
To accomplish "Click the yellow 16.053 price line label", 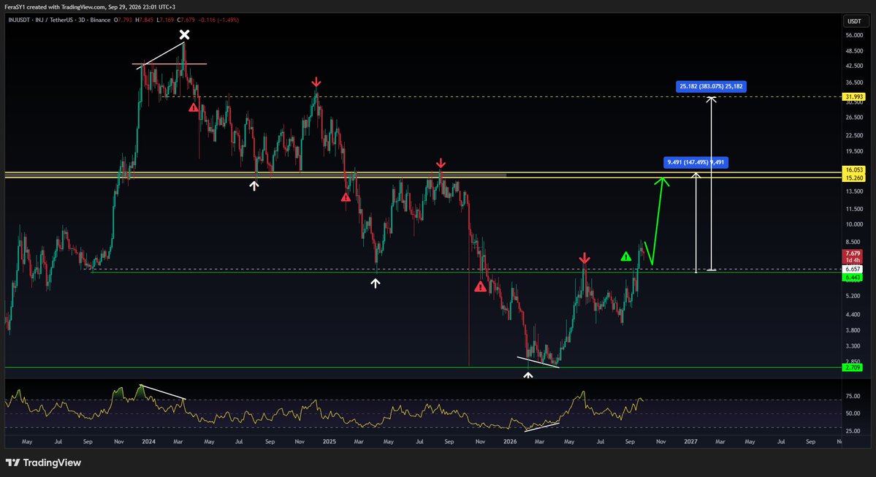I will 854,169.
